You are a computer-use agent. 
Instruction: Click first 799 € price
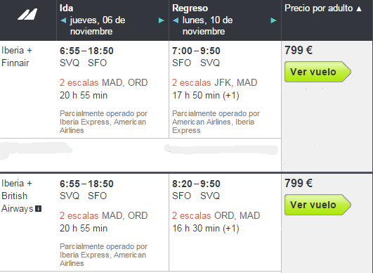(x=299, y=50)
